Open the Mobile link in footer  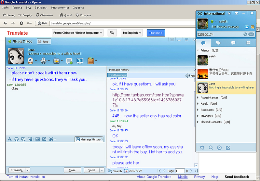click(x=183, y=177)
